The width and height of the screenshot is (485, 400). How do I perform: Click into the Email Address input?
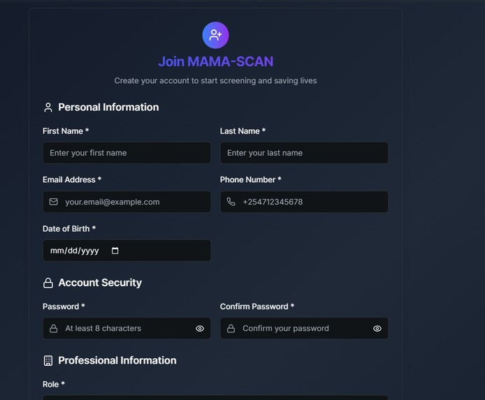click(x=126, y=202)
